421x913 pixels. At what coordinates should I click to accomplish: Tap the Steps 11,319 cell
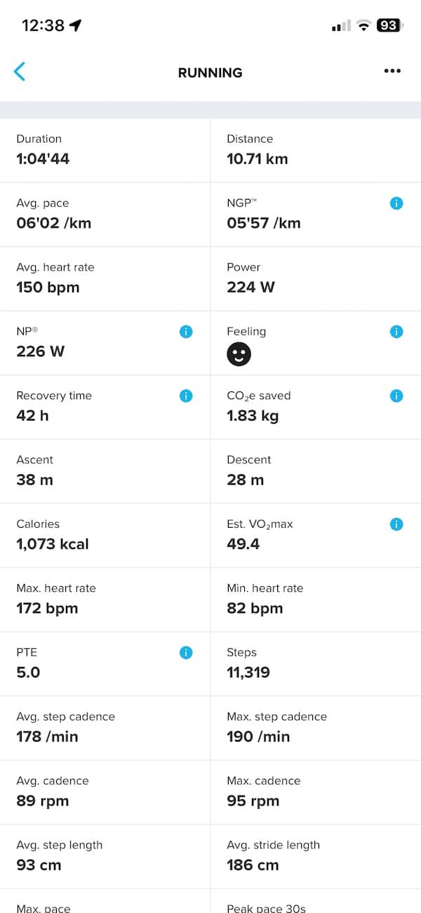316,663
